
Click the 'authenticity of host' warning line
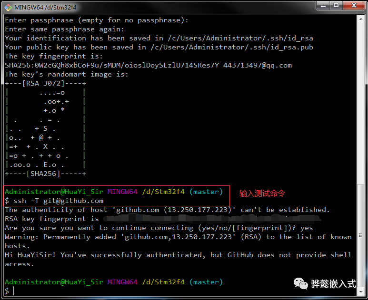click(167, 210)
